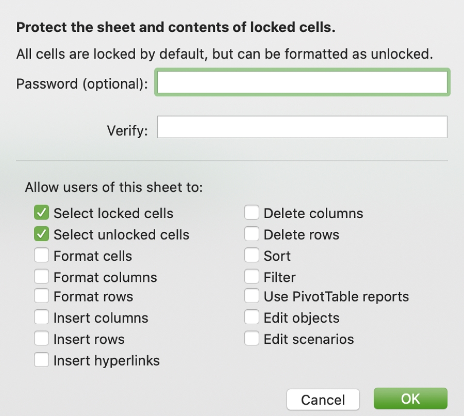Enable Insert rows checkbox
Screen dimensions: 464x416
[41, 338]
